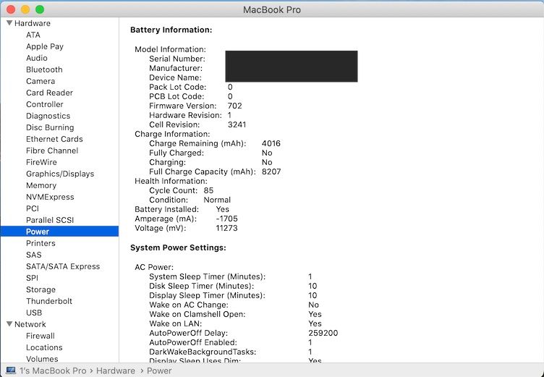Viewport: 544px width, 377px height.
Task: Click Battery Installed value Yes
Action: click(222, 209)
